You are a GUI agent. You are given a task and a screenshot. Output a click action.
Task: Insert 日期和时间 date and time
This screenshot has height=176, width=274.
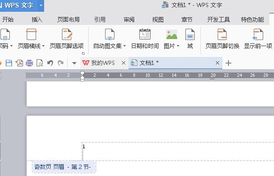pyautogui.click(x=145, y=39)
